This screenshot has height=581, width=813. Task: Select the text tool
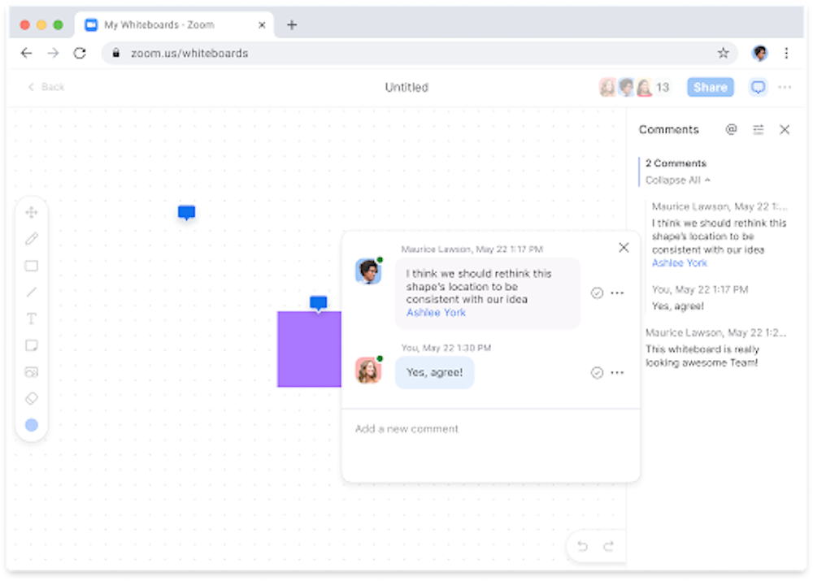click(x=32, y=319)
